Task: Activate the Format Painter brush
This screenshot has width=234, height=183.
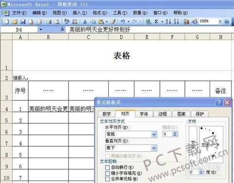Action: click(113, 21)
